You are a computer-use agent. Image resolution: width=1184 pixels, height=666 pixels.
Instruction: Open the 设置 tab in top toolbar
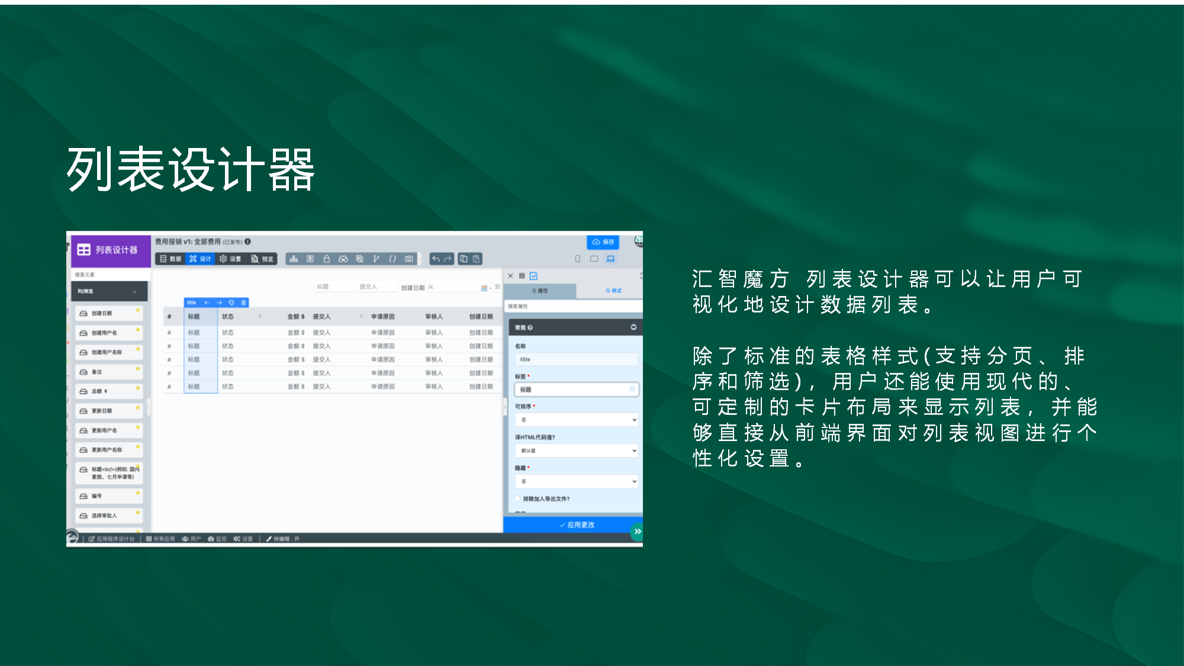(230, 259)
